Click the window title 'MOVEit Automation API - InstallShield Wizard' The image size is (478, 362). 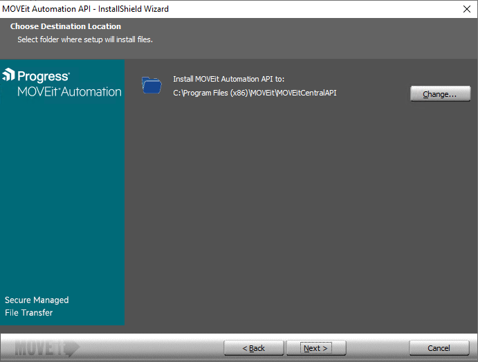(x=85, y=9)
